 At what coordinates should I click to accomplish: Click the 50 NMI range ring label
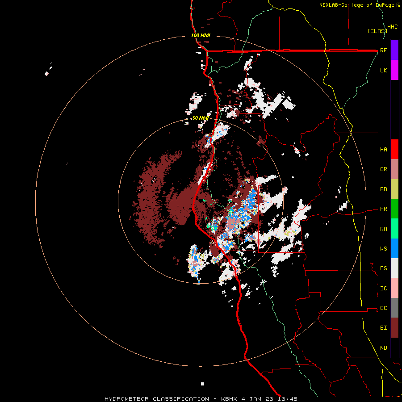(201, 118)
